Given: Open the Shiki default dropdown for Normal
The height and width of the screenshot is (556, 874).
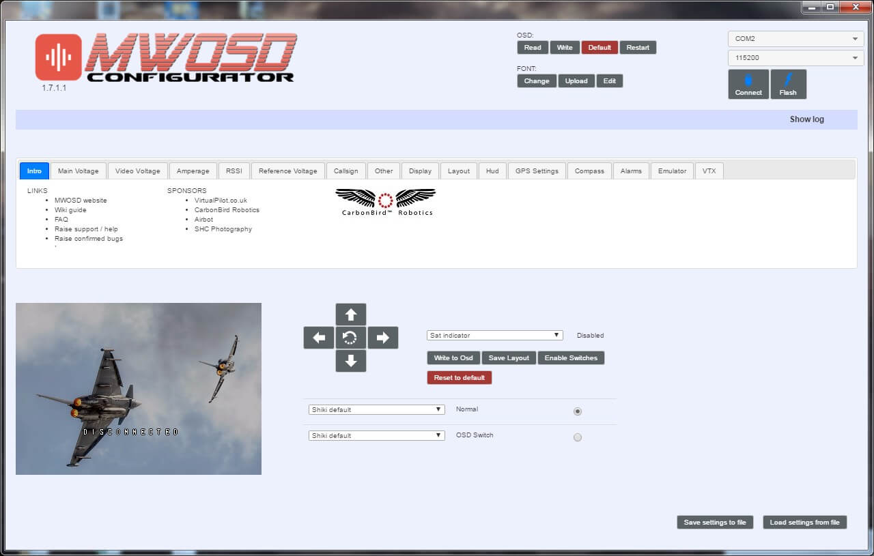Looking at the screenshot, I should [377, 410].
